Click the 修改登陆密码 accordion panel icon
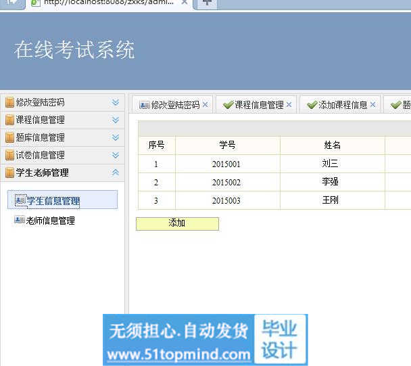The image size is (411, 366). click(x=9, y=103)
